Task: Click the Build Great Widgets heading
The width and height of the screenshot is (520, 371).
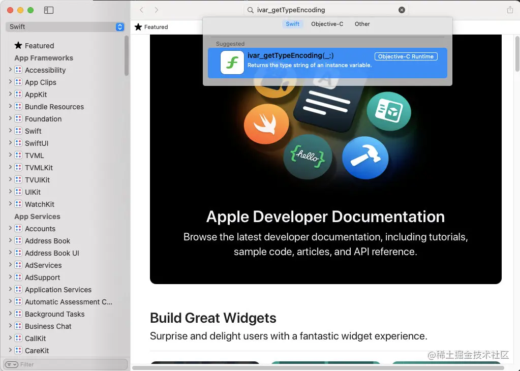Action: click(213, 318)
